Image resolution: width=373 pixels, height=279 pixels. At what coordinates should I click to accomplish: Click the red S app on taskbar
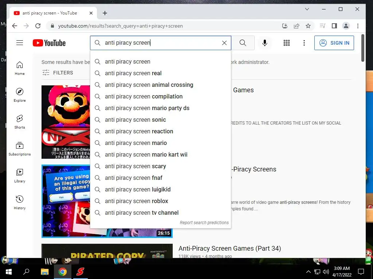tap(80, 272)
